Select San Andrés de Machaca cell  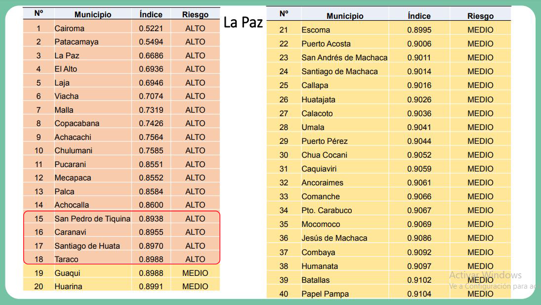tap(344, 58)
